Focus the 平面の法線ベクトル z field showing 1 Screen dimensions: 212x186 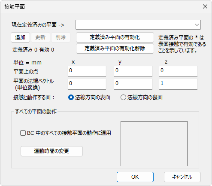[178, 84]
